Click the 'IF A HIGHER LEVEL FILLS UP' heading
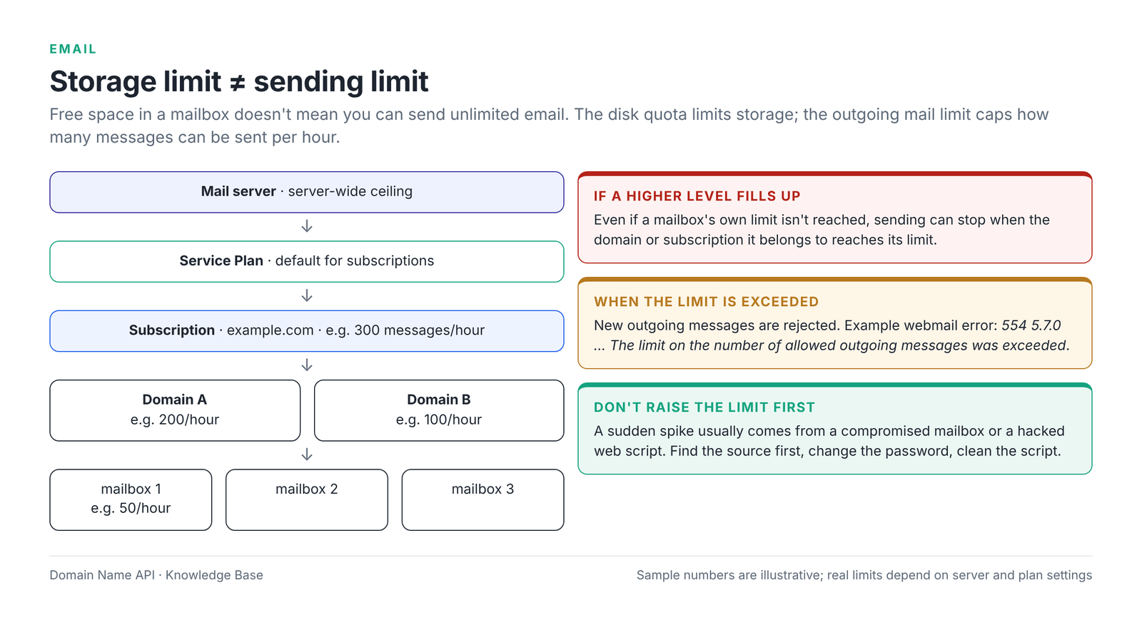 click(697, 196)
